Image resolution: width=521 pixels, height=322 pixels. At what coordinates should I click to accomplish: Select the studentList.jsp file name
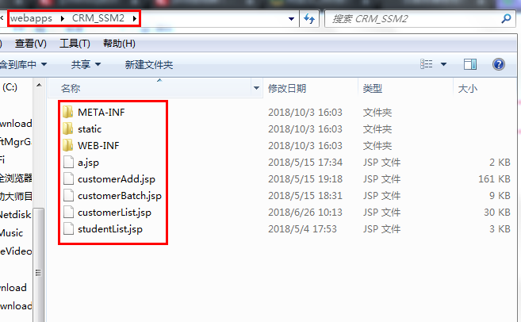pos(110,229)
